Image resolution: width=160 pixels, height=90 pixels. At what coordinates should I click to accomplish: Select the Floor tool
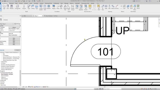pos(37,7)
